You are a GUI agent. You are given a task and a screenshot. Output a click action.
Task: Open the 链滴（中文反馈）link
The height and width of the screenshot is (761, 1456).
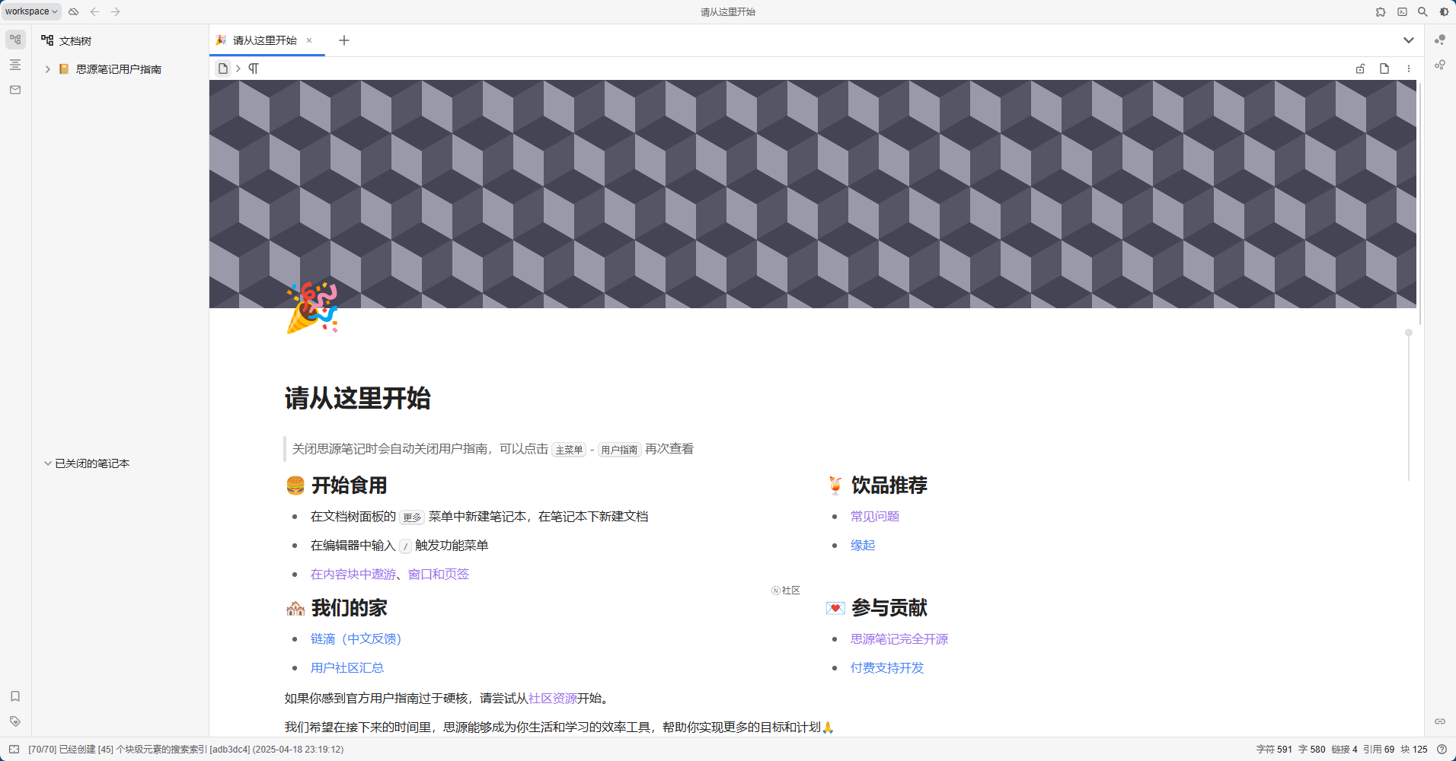[x=356, y=639]
